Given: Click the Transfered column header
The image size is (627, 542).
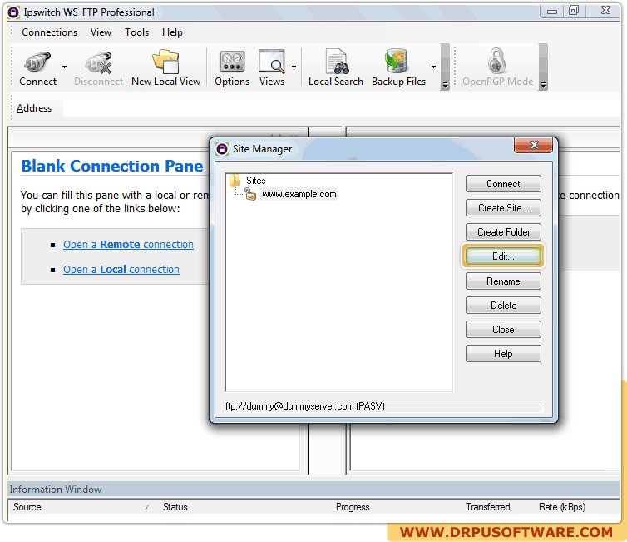Looking at the screenshot, I should [x=487, y=507].
